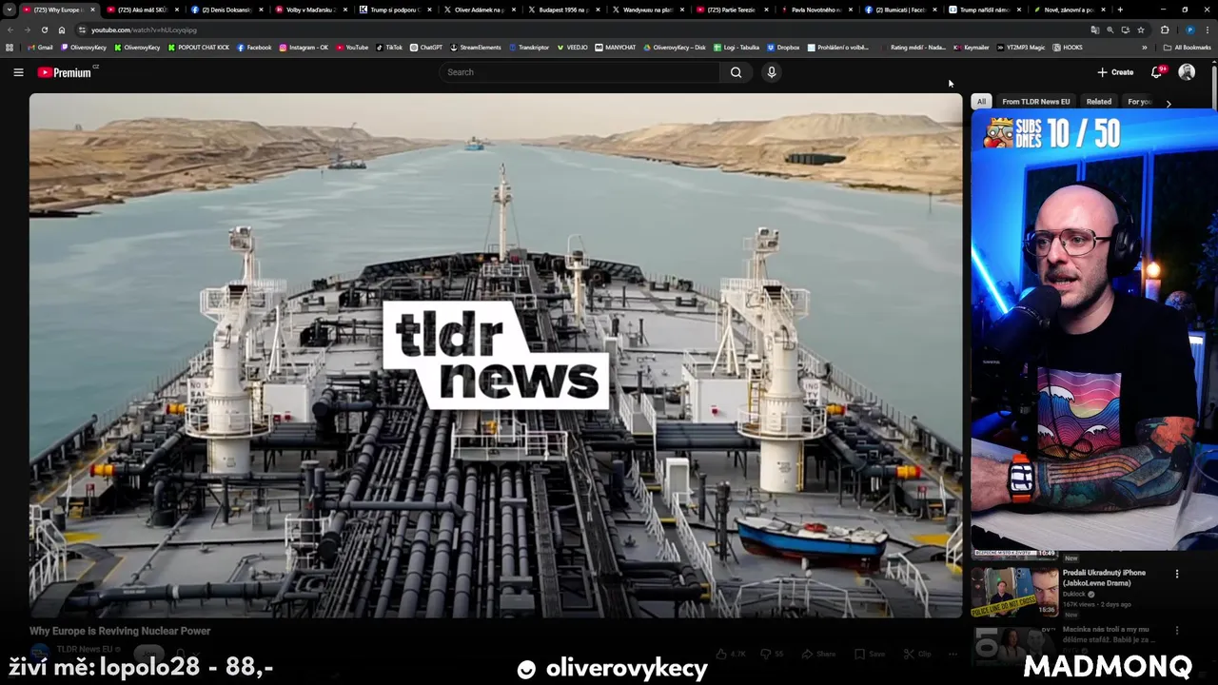
Task: Bookmark this page with star icon
Action: (1141, 29)
